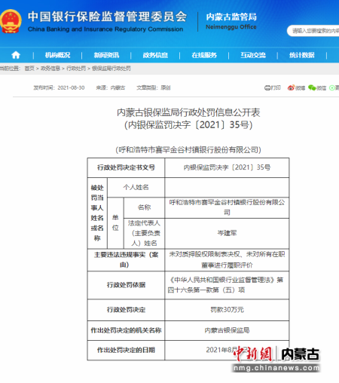Viewport: 339px width, 383px height.
Task: Click the company name cell in the table
Action: click(227, 207)
